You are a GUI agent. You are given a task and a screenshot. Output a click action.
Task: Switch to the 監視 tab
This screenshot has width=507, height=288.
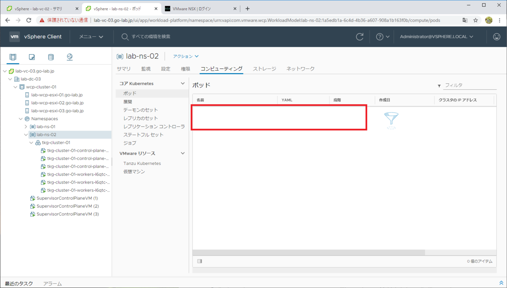coord(146,69)
